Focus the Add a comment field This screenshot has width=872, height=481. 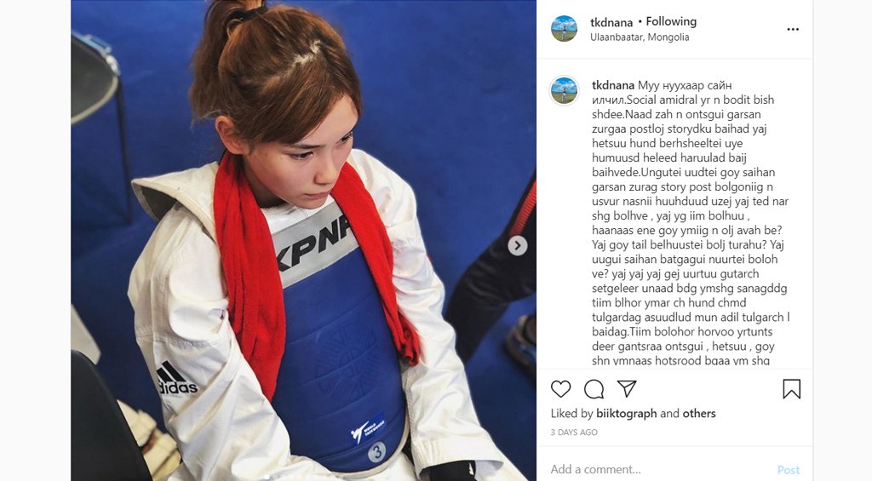coord(657,469)
